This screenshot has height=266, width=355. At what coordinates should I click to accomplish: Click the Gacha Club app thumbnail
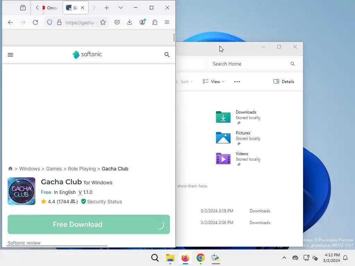[21, 191]
